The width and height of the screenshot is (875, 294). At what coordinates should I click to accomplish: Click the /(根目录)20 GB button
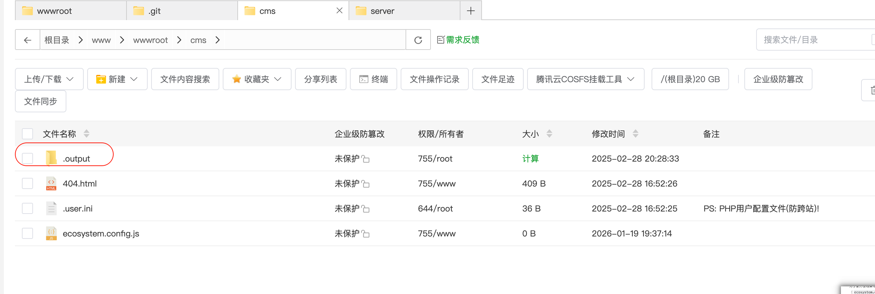coord(690,79)
